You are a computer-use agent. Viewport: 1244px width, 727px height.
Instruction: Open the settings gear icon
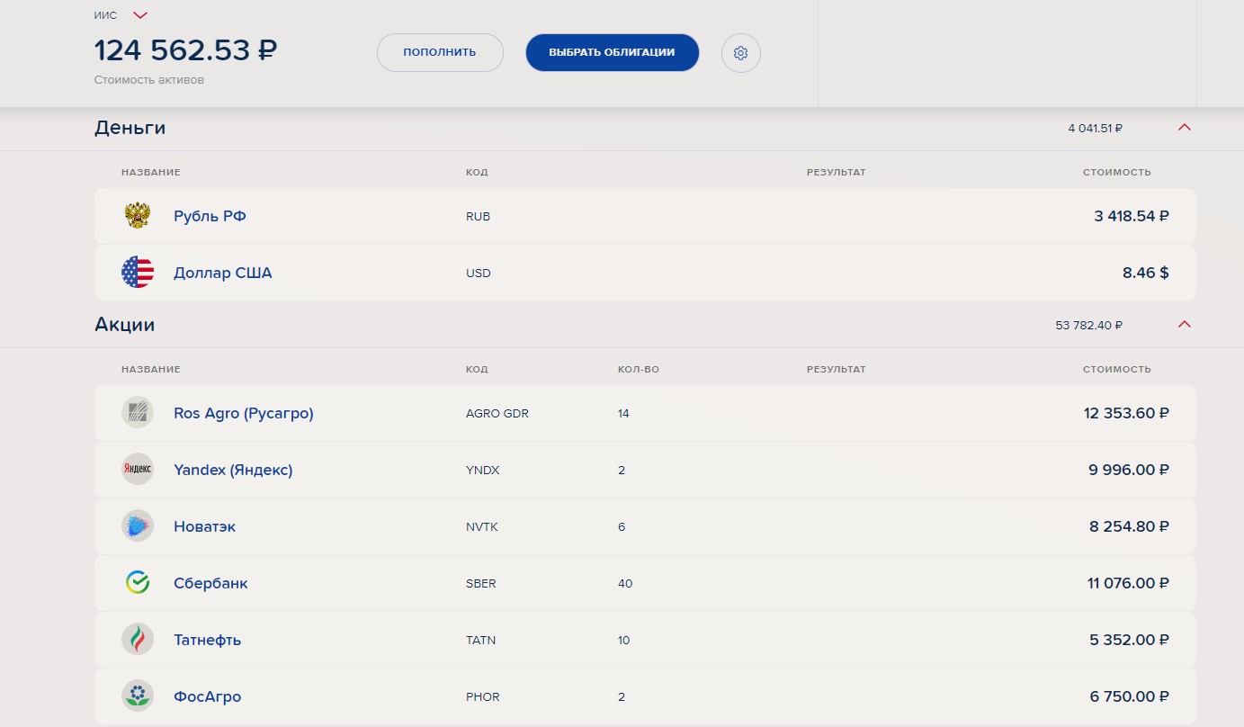(x=740, y=53)
